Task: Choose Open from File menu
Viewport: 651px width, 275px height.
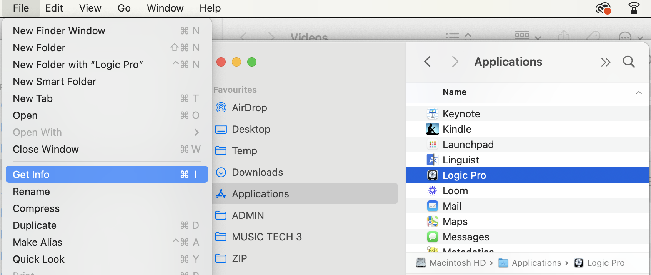Action: tap(107, 115)
